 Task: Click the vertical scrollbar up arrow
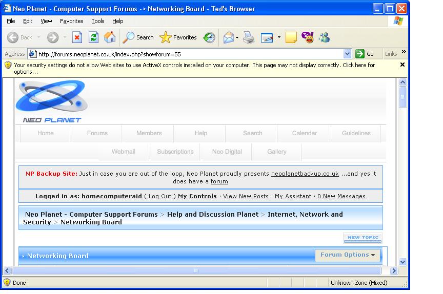[402, 82]
